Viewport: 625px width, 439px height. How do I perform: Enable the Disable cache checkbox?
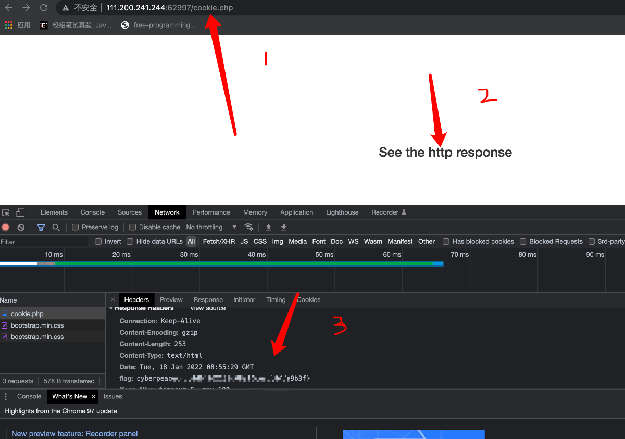click(132, 227)
